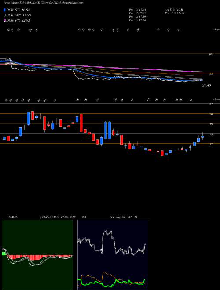Image resolution: width=220 pixels, height=290 pixels.
Task: Click the white DOW MT legend swatch
Action: click(x=5, y=15)
